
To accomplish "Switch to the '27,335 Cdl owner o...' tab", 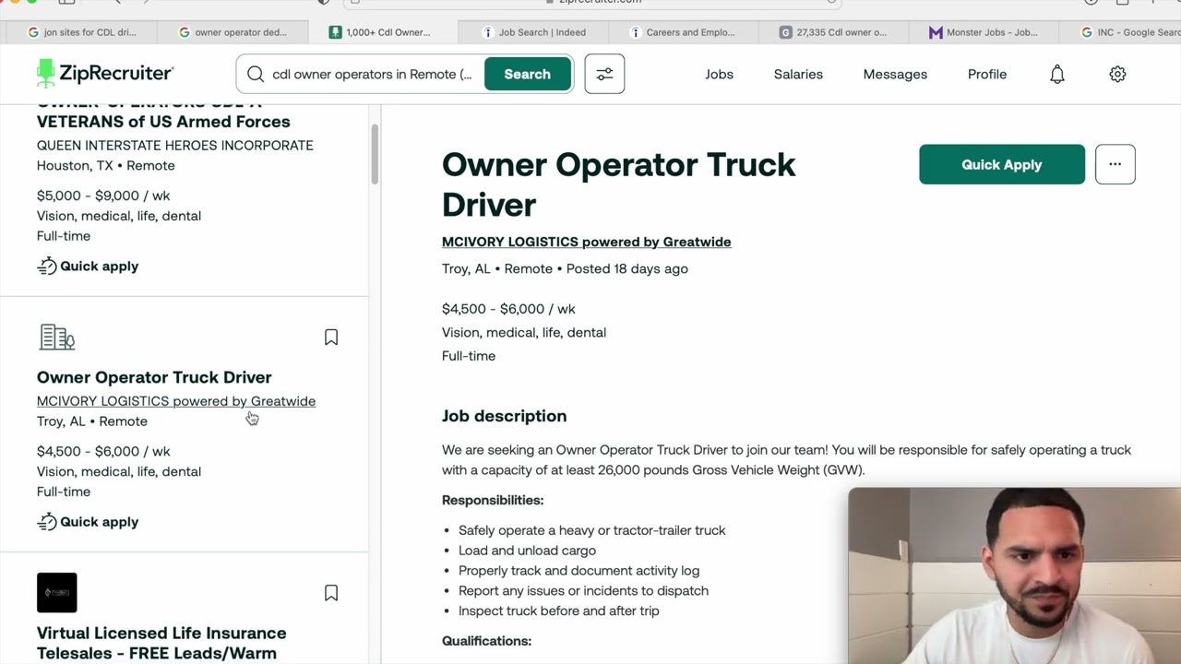I will point(833,32).
